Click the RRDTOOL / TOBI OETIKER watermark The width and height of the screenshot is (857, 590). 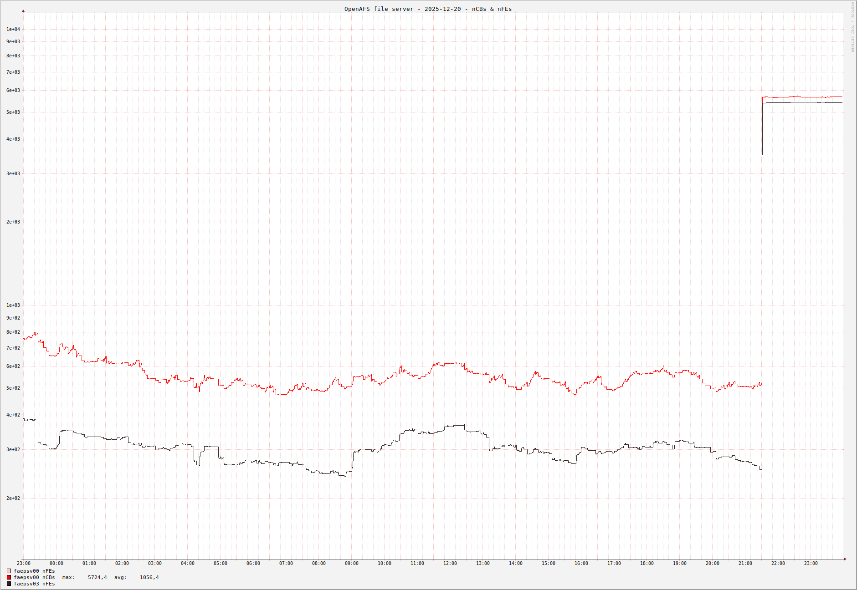(852, 27)
